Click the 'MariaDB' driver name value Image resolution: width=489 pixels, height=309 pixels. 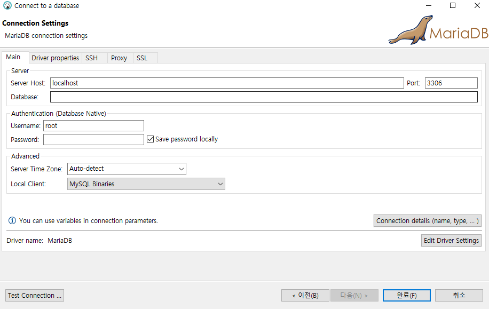pyautogui.click(x=60, y=241)
